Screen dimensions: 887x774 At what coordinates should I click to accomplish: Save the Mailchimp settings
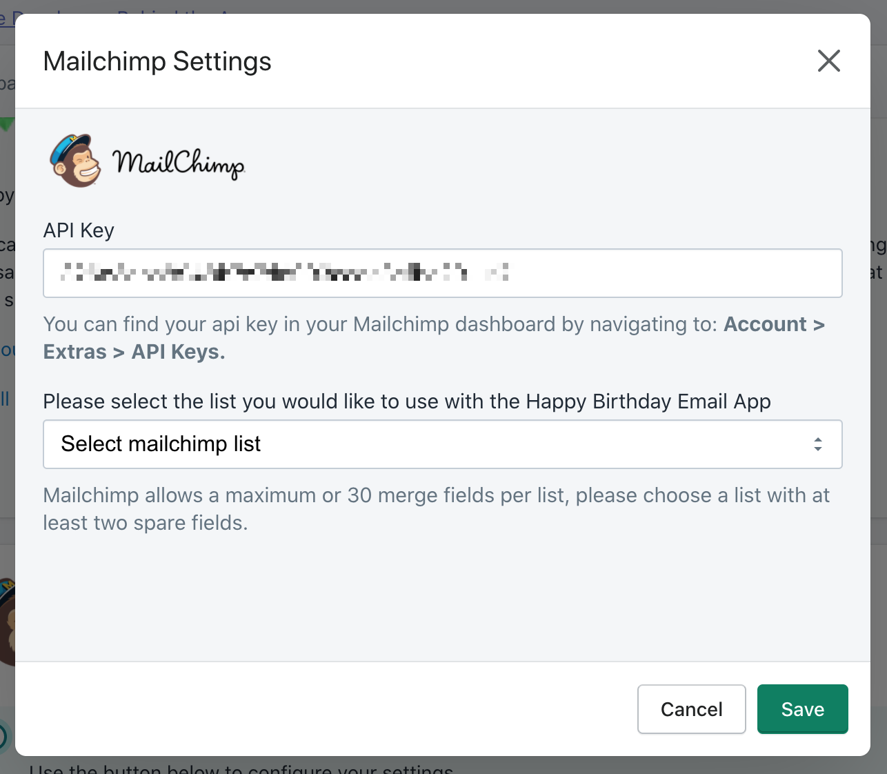click(x=802, y=709)
